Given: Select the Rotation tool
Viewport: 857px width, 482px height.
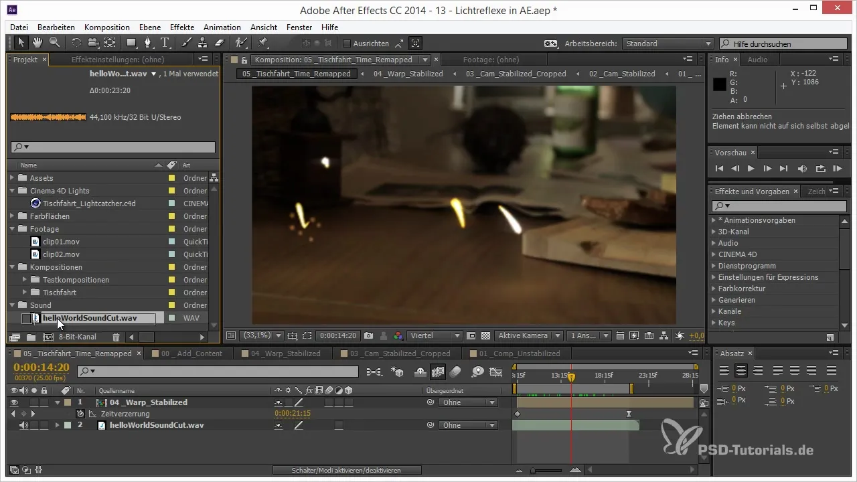Looking at the screenshot, I should 76,43.
